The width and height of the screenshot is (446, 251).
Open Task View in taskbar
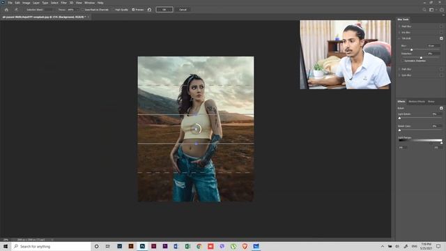click(x=108, y=246)
